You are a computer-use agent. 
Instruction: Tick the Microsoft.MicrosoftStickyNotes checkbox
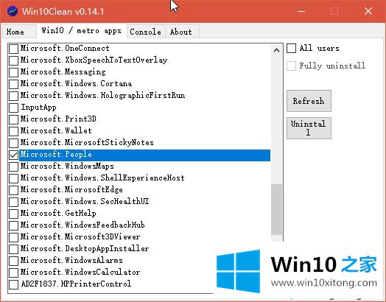tap(13, 143)
